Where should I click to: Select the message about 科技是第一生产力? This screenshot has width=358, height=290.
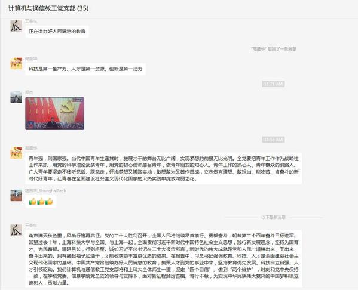[x=85, y=69]
